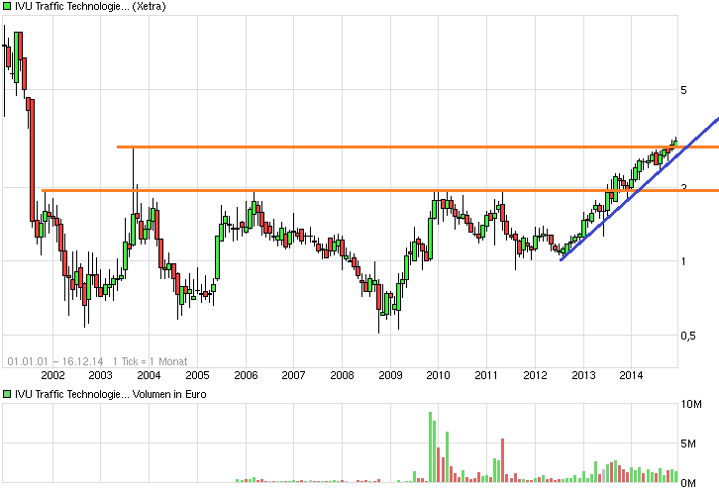Click the 2005 year label on the axis
The height and width of the screenshot is (491, 719).
(198, 375)
